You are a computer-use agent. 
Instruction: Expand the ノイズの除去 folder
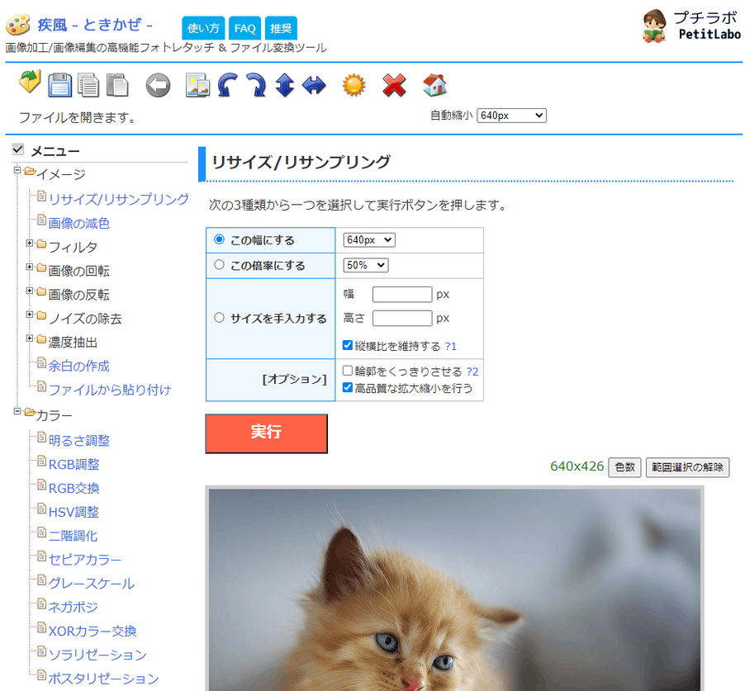(x=30, y=315)
